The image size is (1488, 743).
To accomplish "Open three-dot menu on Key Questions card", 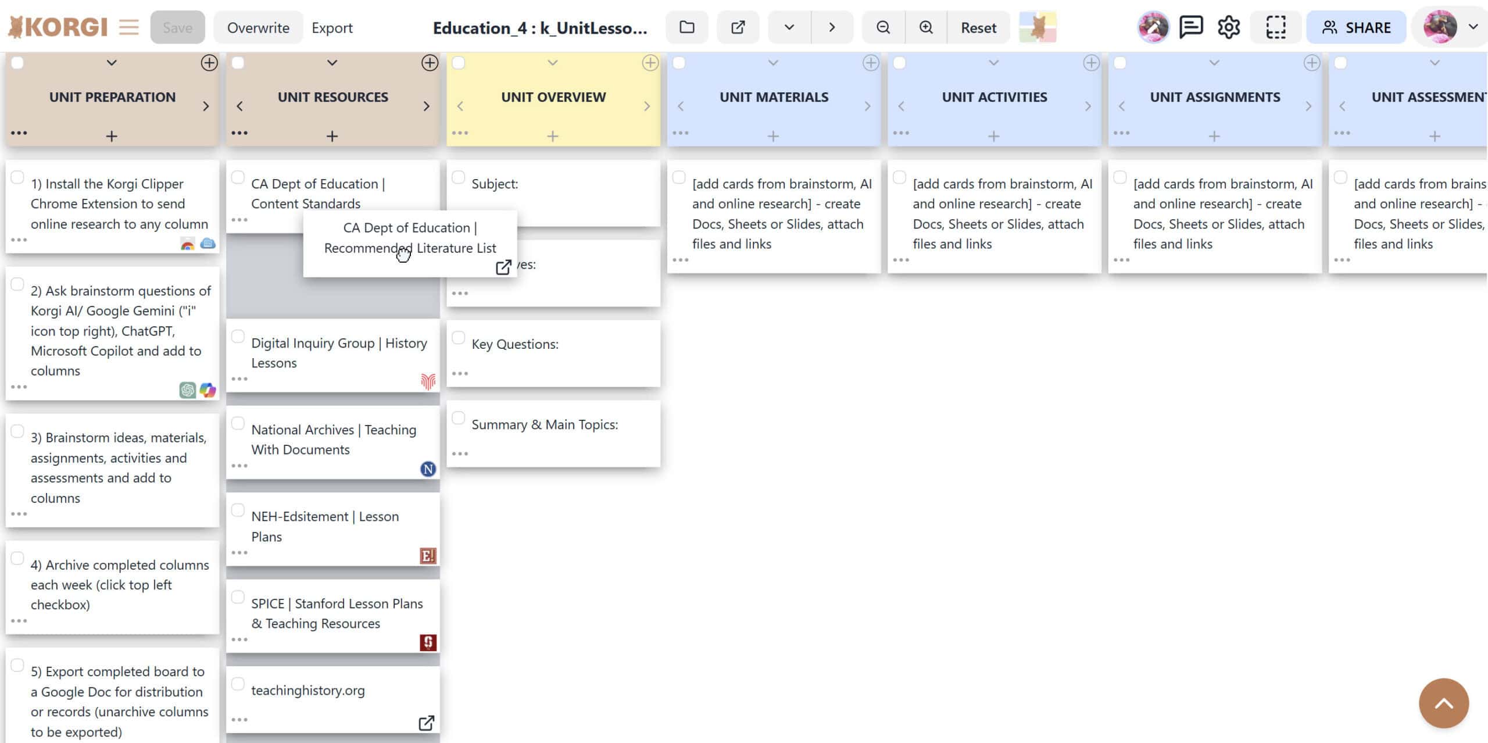I will click(x=460, y=374).
